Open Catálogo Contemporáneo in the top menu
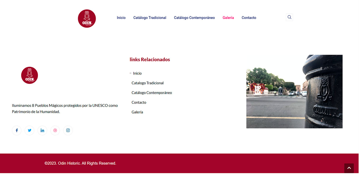Screen dimensions: 359x177 pyautogui.click(x=194, y=18)
